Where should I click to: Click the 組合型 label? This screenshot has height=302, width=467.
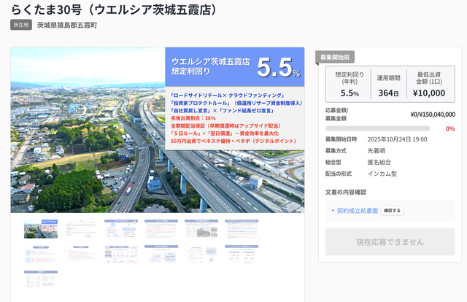pyautogui.click(x=333, y=163)
